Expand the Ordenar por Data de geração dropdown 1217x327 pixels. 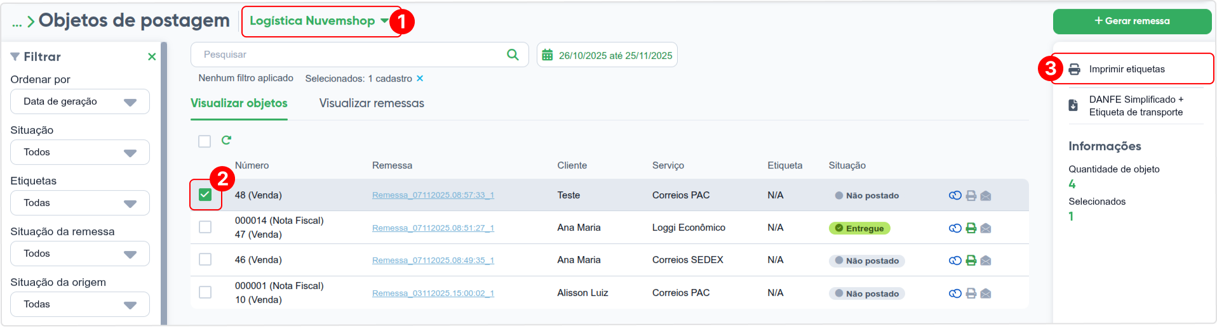tap(80, 101)
